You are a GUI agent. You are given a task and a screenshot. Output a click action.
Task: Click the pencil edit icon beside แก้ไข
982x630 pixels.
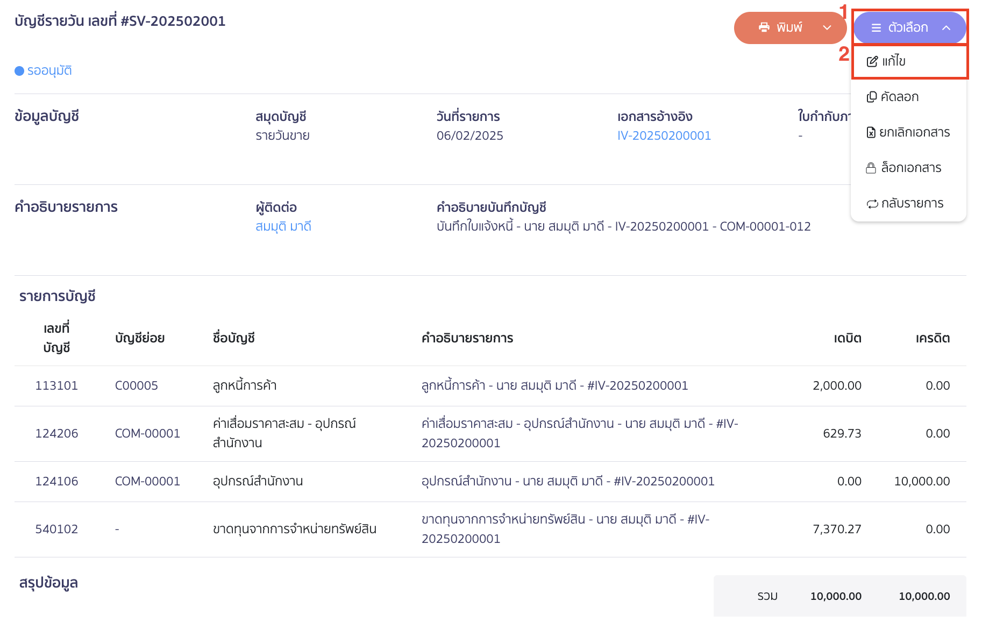[872, 61]
